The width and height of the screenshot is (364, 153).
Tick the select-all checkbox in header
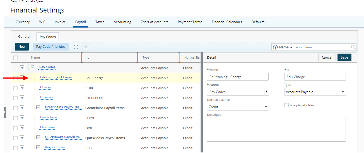pos(16,58)
